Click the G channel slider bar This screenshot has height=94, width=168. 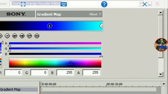[x=55, y=49]
